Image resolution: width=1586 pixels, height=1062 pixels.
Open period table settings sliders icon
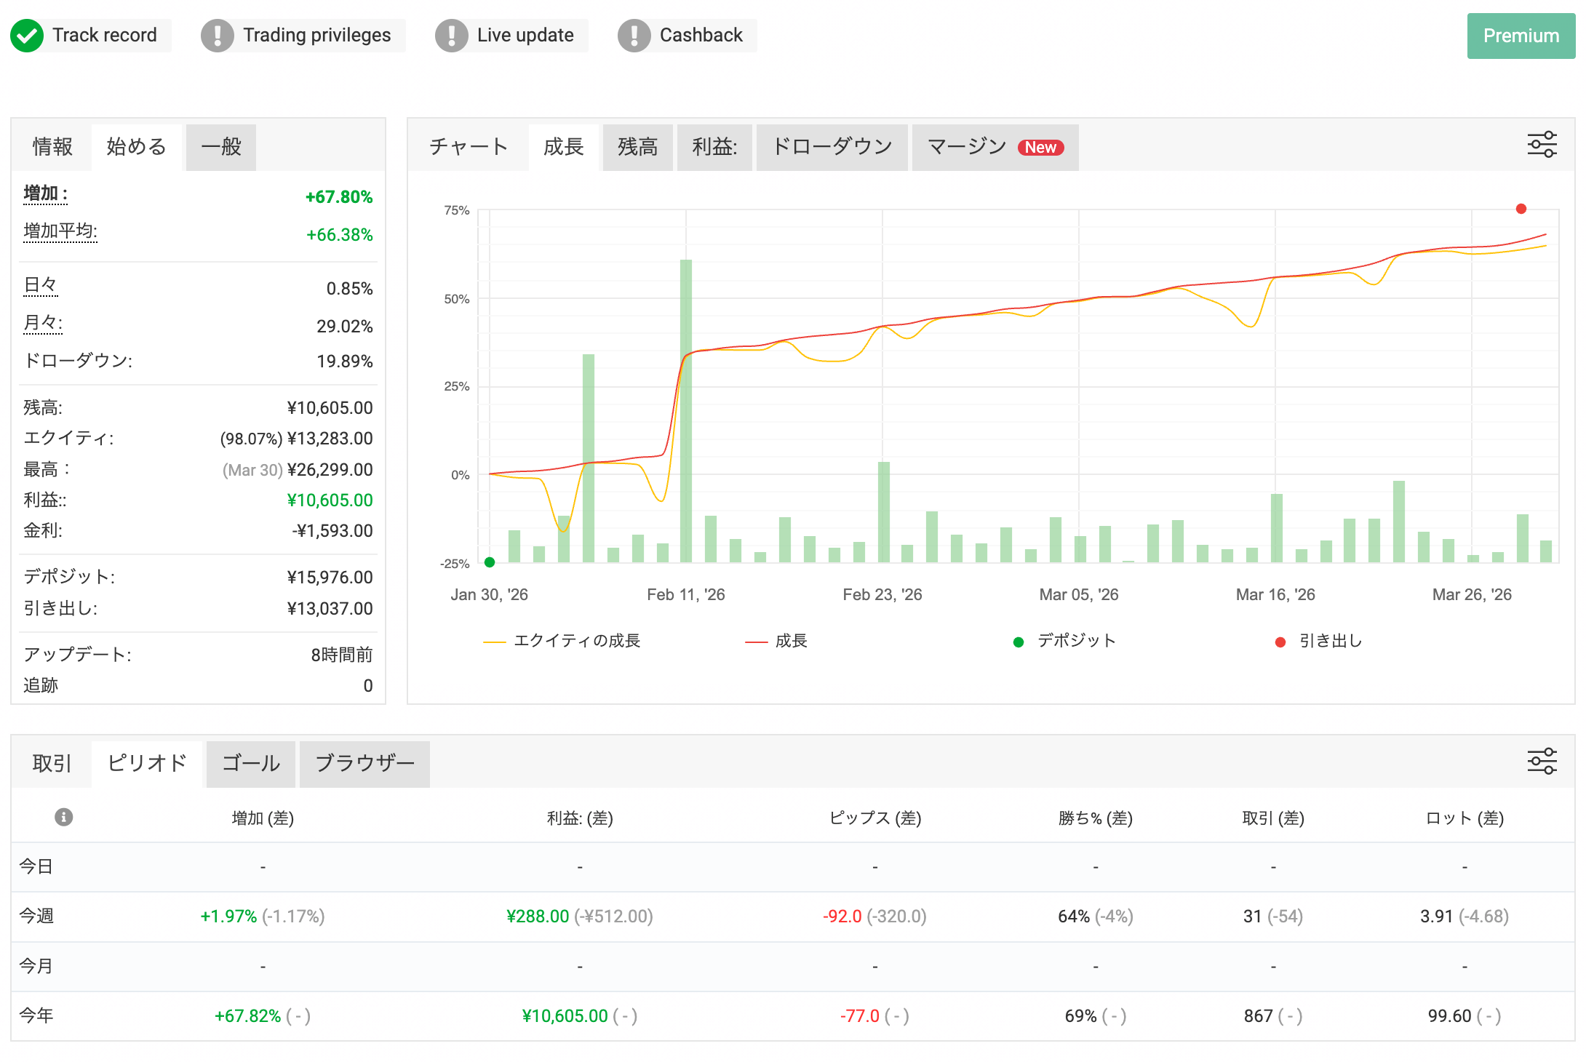pyautogui.click(x=1542, y=761)
